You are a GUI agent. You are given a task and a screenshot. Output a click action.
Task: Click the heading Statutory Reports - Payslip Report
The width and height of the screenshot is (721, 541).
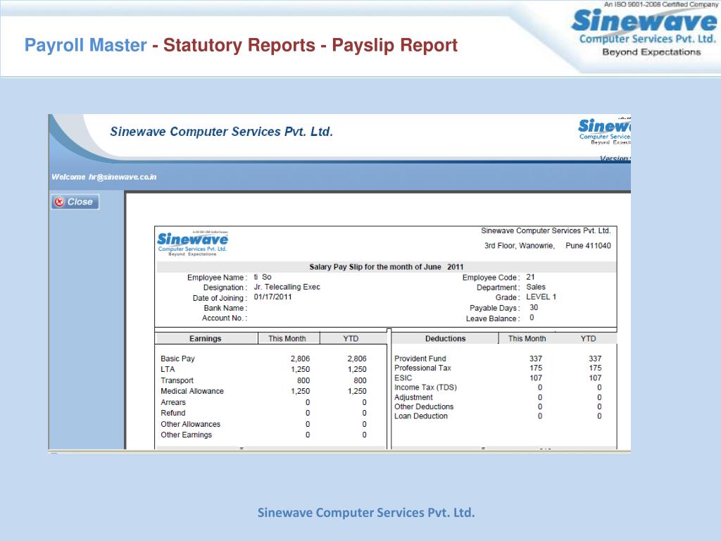311,45
